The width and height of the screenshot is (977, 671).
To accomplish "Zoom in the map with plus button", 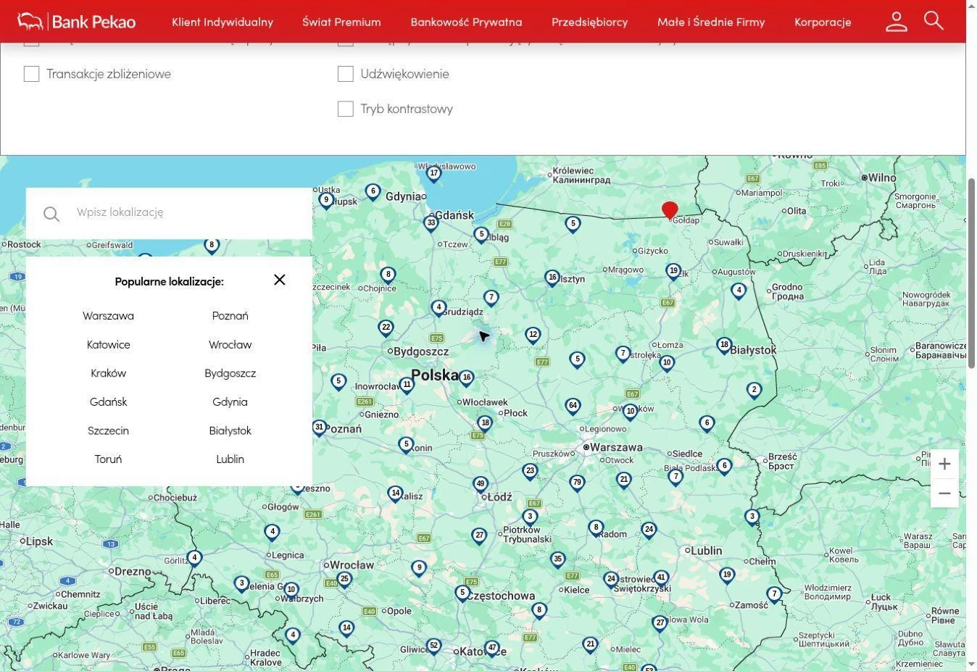I will [x=944, y=464].
